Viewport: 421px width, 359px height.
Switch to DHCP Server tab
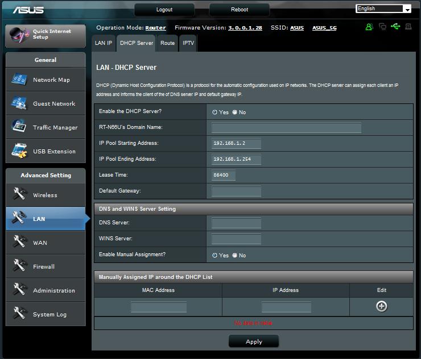click(137, 43)
